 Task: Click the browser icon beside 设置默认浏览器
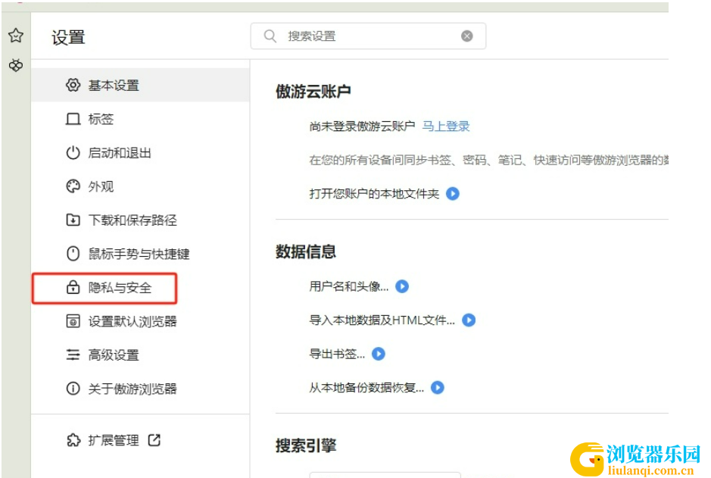pos(73,321)
